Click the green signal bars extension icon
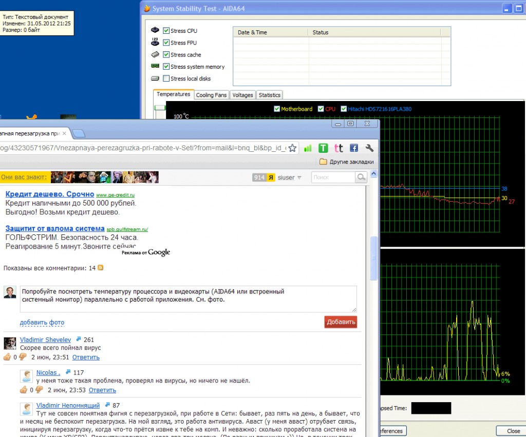Image resolution: width=526 pixels, height=437 pixels. [x=308, y=148]
